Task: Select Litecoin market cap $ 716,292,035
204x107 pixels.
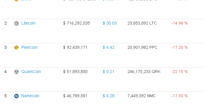Action: (x=76, y=23)
